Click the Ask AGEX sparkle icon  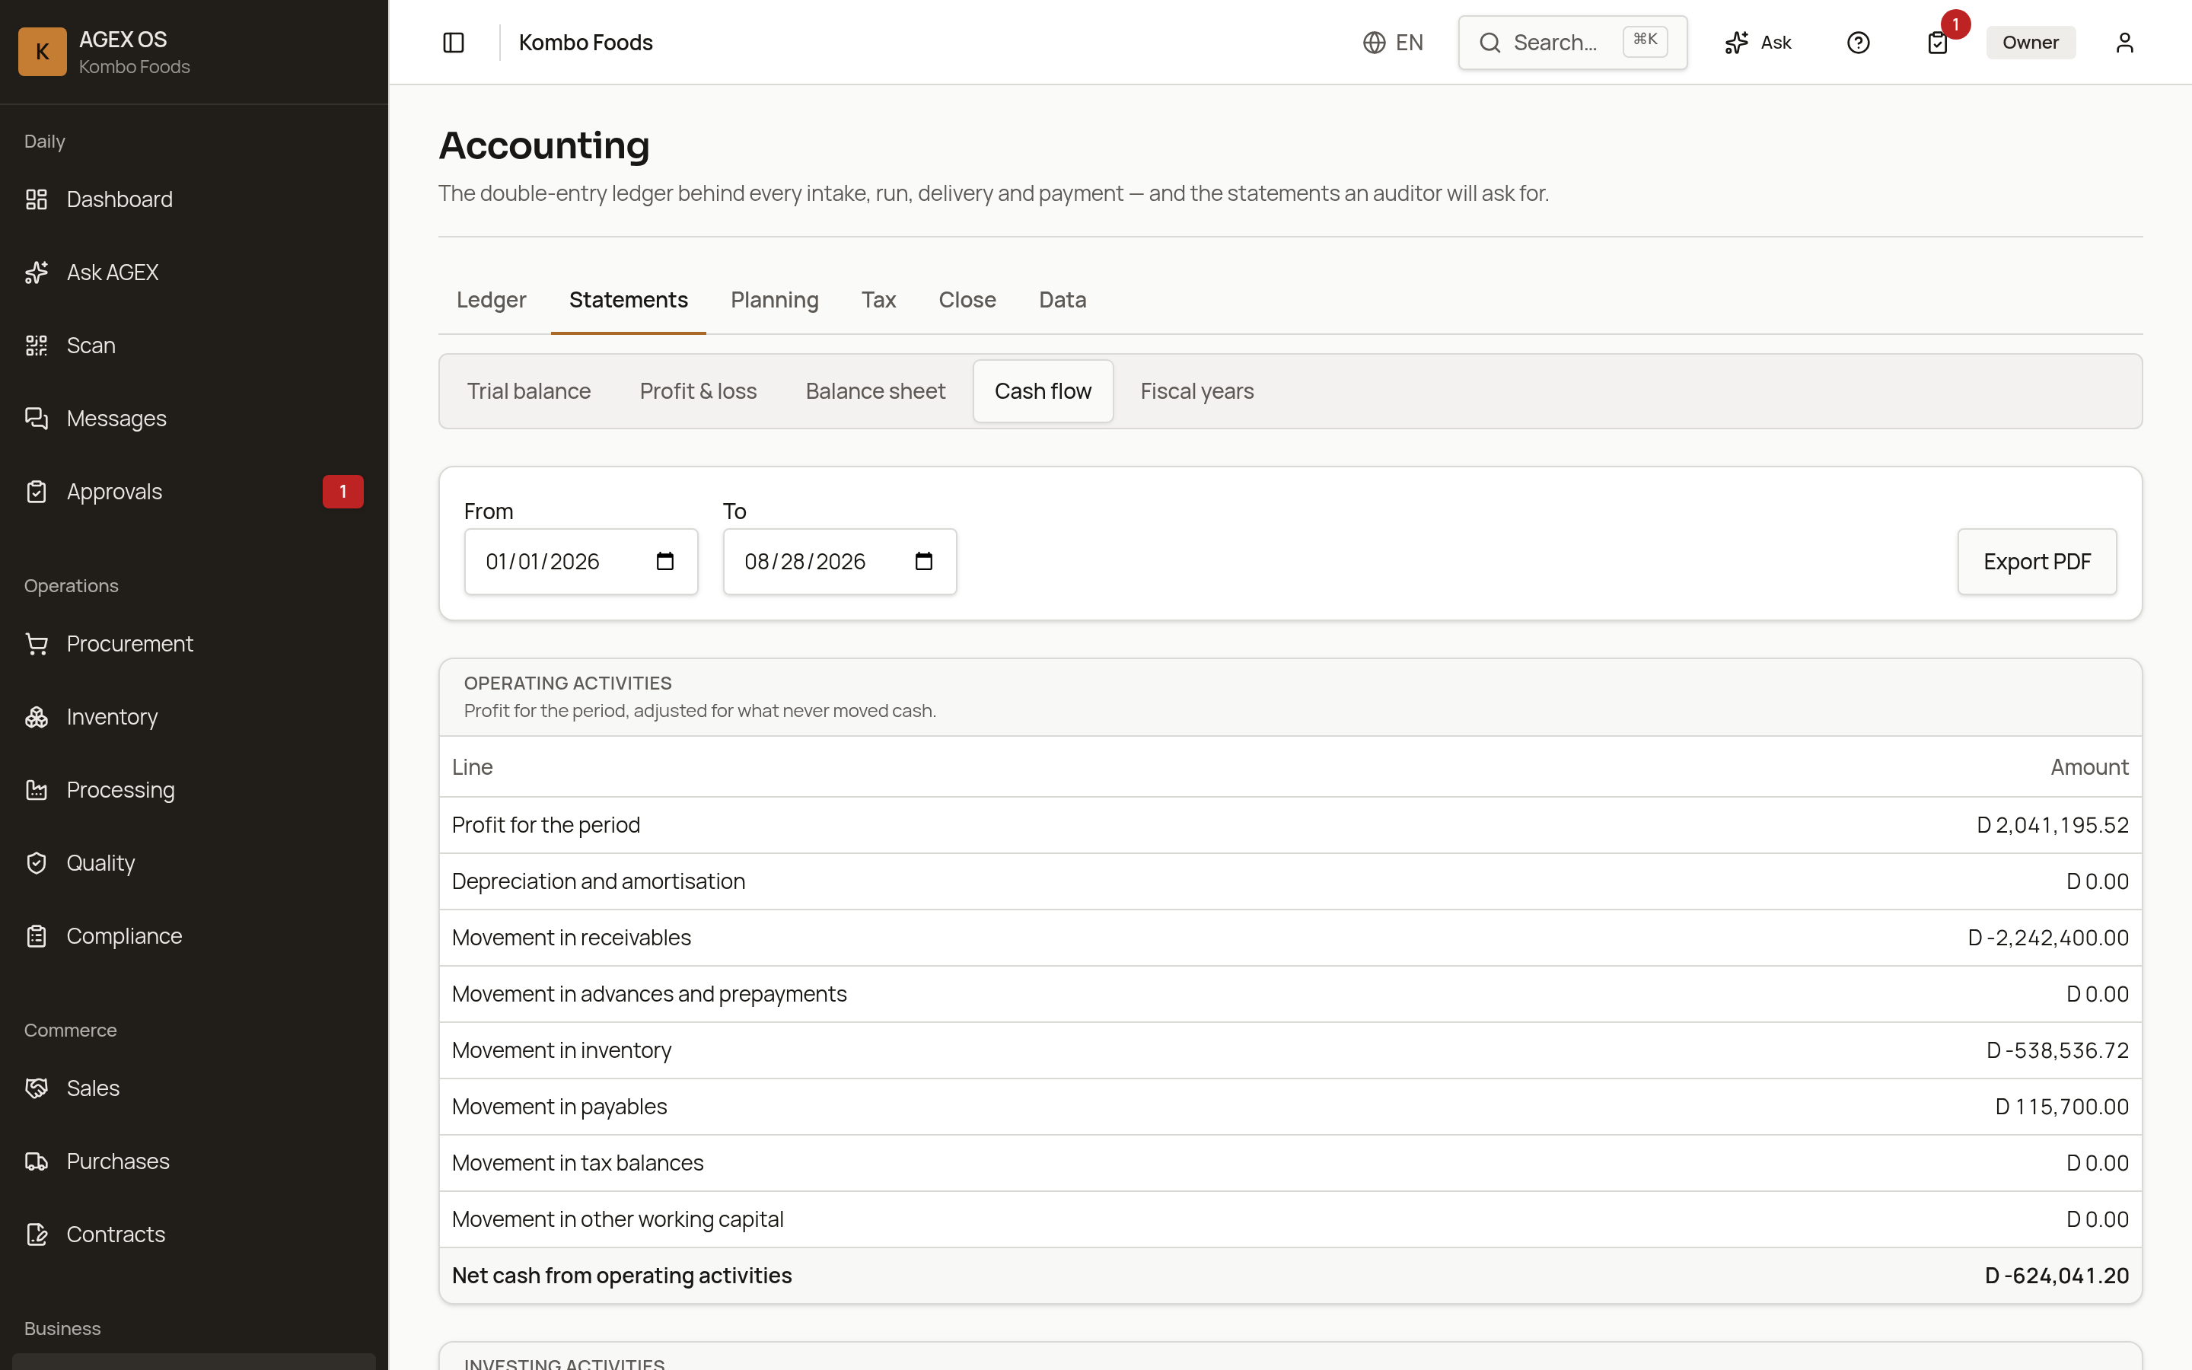(37, 272)
